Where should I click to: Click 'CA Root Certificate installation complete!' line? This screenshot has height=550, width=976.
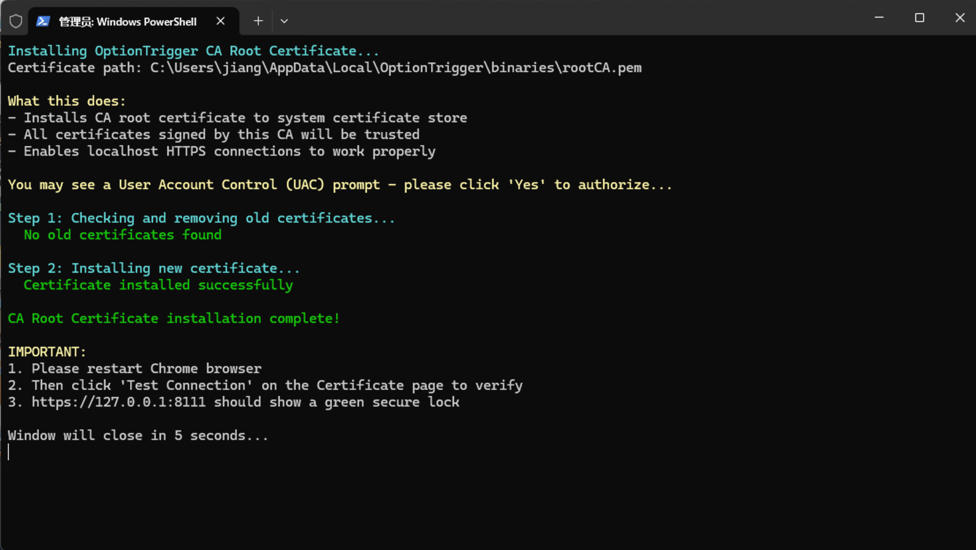pyautogui.click(x=174, y=319)
